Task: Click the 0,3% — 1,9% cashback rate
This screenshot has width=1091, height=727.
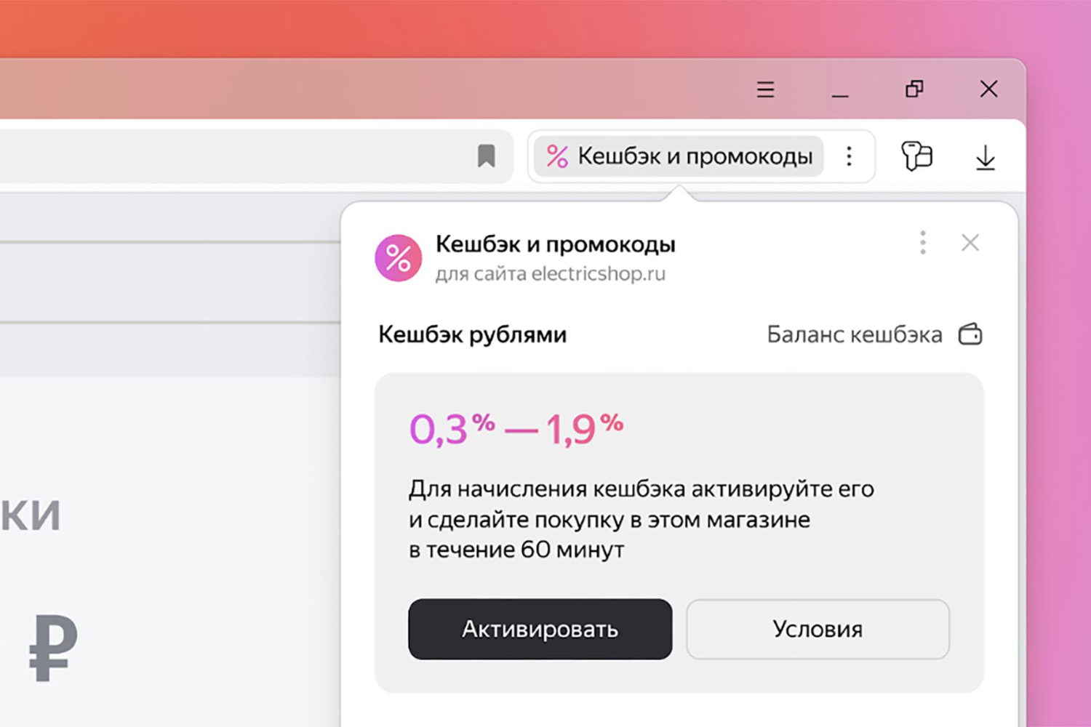Action: (516, 428)
